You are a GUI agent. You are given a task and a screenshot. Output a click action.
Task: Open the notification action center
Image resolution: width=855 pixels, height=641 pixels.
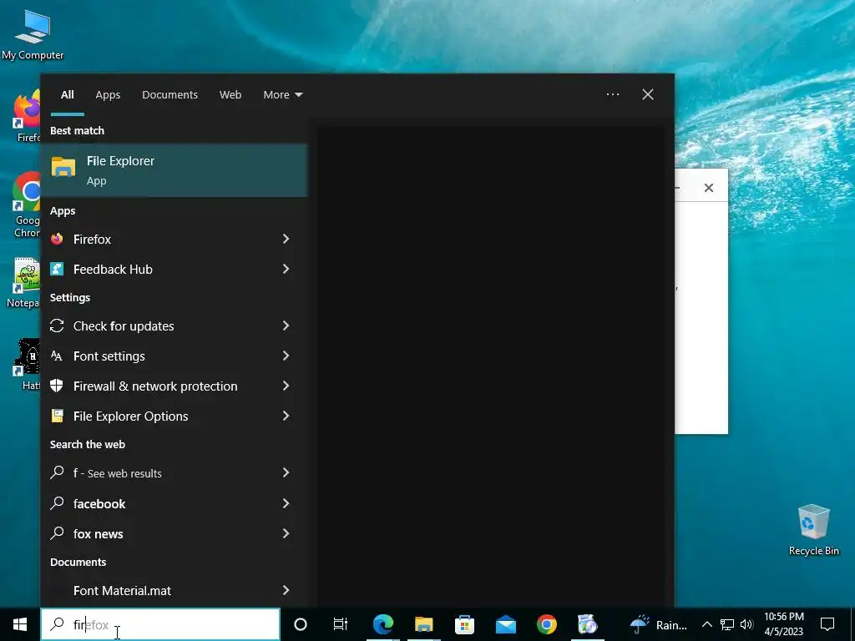tap(827, 624)
